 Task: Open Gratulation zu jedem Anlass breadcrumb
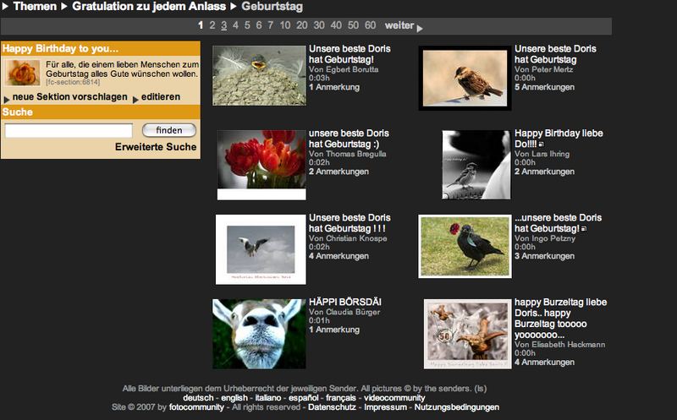(x=149, y=7)
